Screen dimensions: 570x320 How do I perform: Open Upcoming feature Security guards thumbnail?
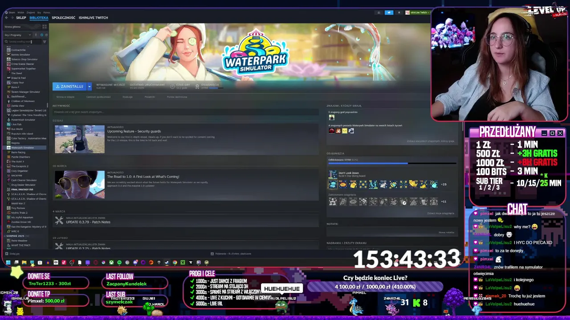80,139
